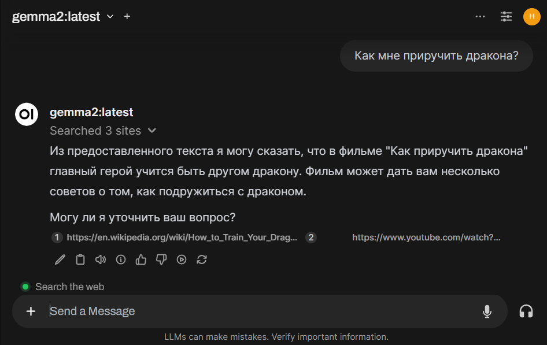Start voice input with the microphone icon
Image resolution: width=547 pixels, height=345 pixels.
[x=487, y=311]
